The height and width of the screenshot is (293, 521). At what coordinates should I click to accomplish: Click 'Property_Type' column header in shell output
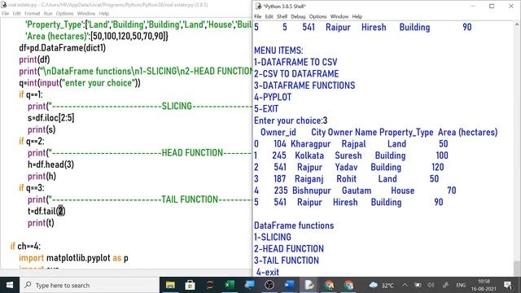tap(406, 132)
